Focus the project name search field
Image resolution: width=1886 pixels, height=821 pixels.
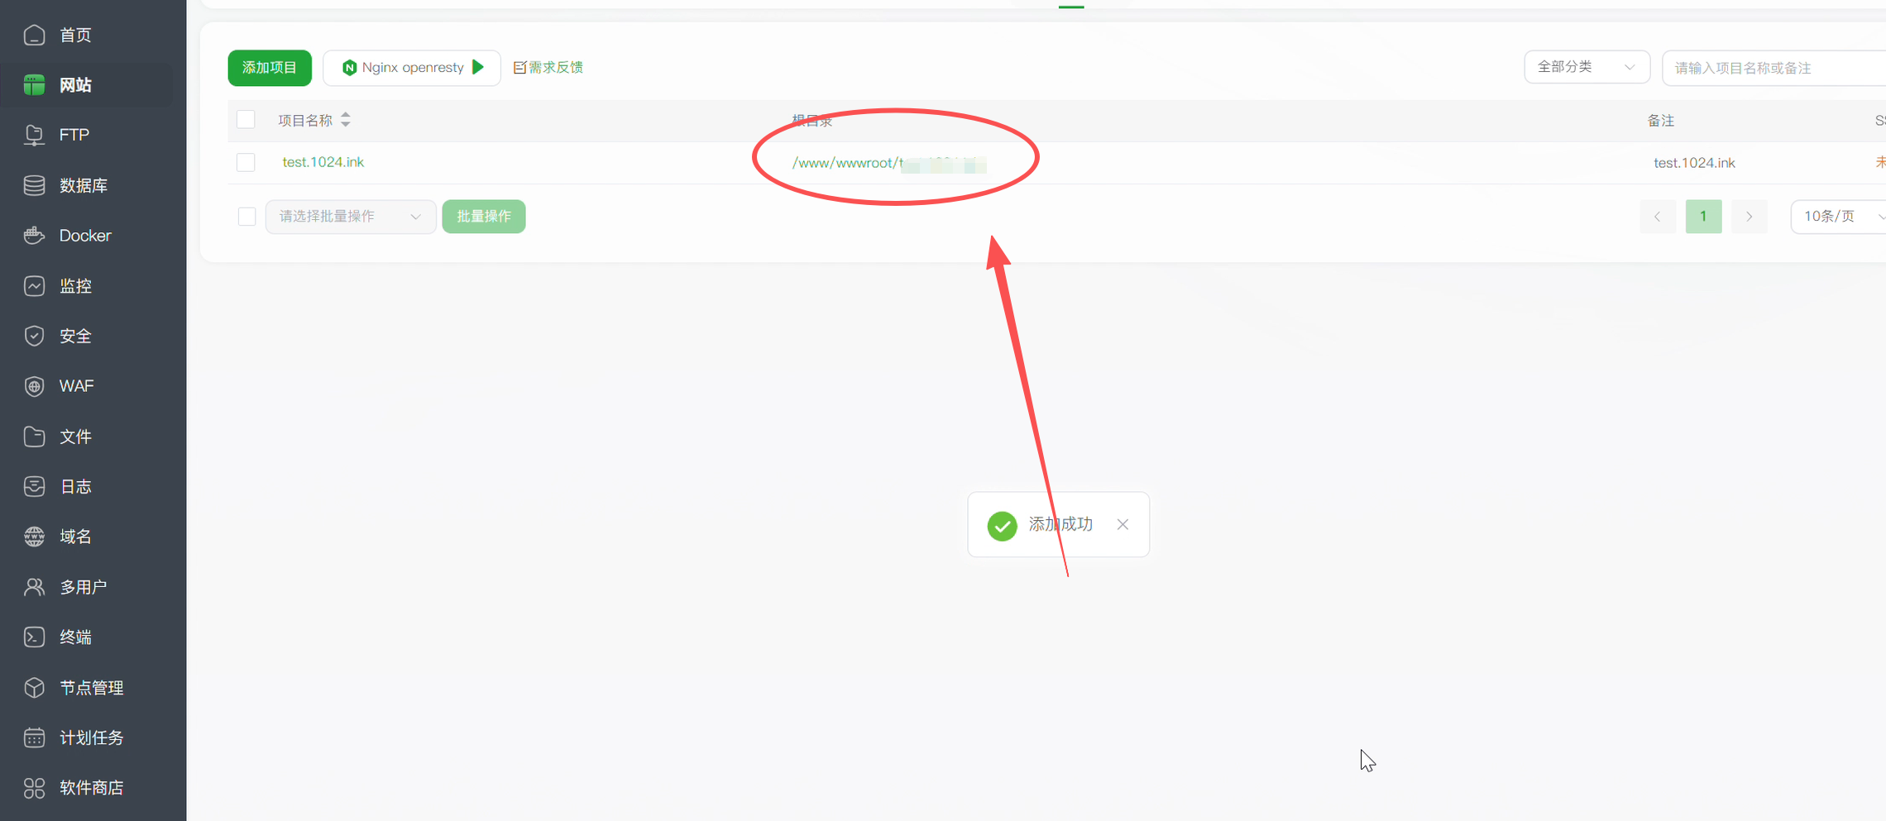(x=1774, y=68)
